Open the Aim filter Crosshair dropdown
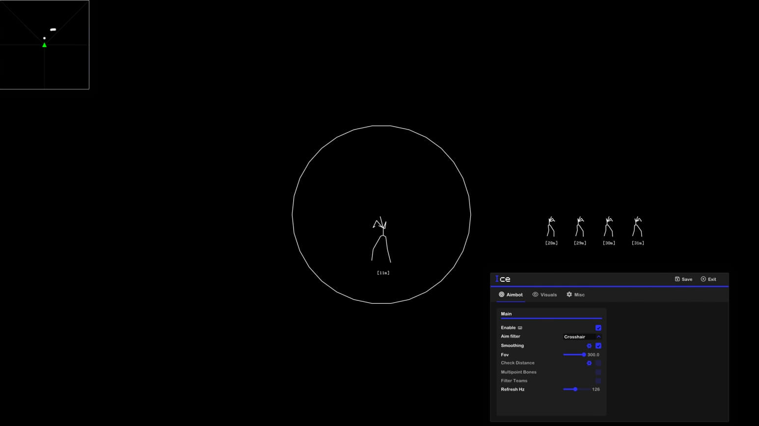759x426 pixels. tap(579, 337)
